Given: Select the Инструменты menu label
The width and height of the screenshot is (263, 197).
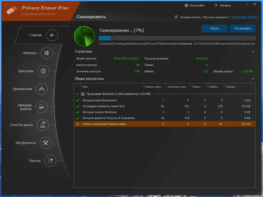Looking at the screenshot, I should pos(26,143).
